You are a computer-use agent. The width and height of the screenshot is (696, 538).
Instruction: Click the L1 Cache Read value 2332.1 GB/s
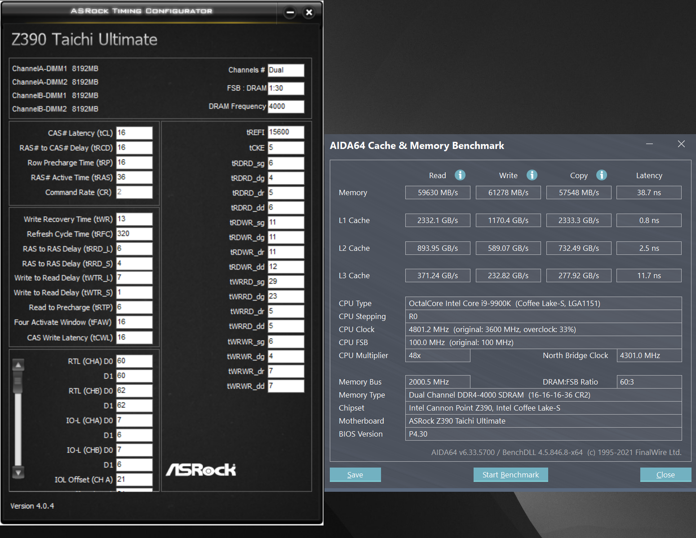point(438,220)
